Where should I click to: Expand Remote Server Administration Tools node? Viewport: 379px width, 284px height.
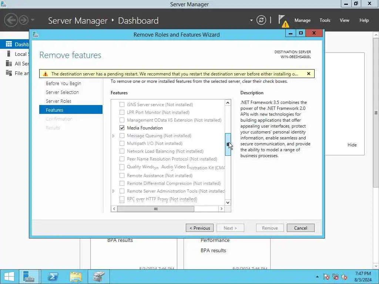pos(113,191)
